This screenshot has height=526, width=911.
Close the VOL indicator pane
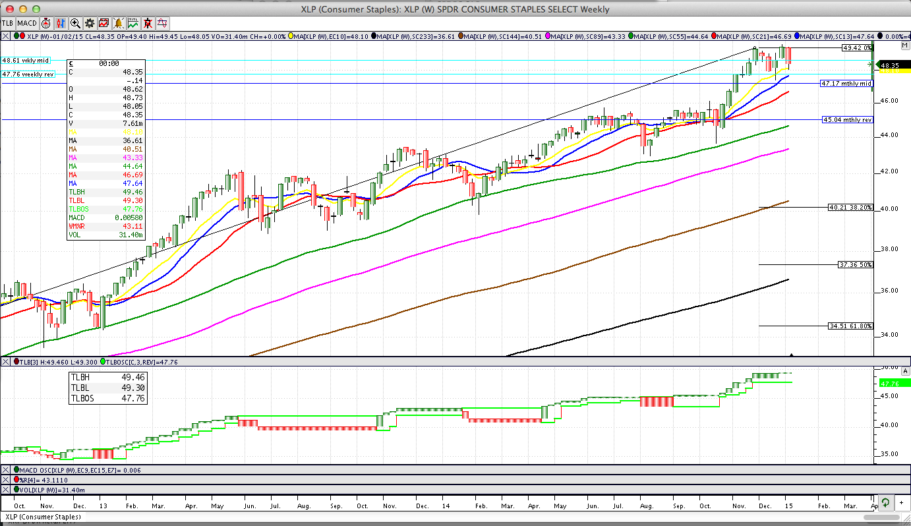(x=5, y=490)
